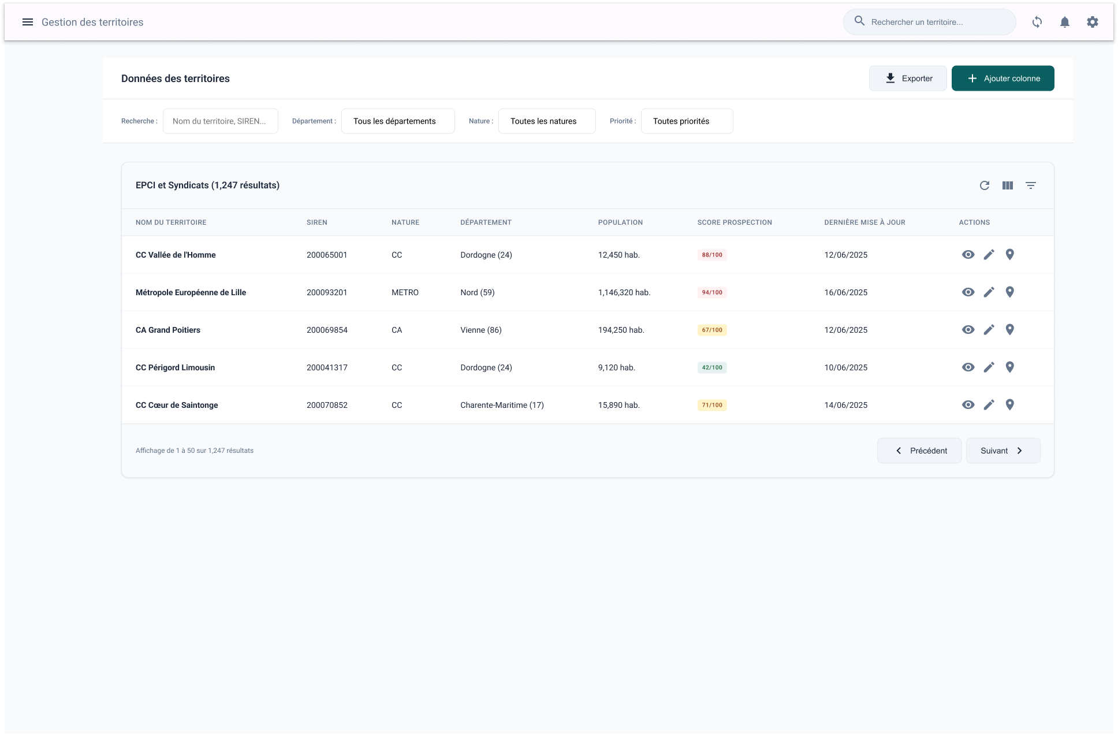Open table filter list icon
The height and width of the screenshot is (751, 1118).
[1031, 185]
